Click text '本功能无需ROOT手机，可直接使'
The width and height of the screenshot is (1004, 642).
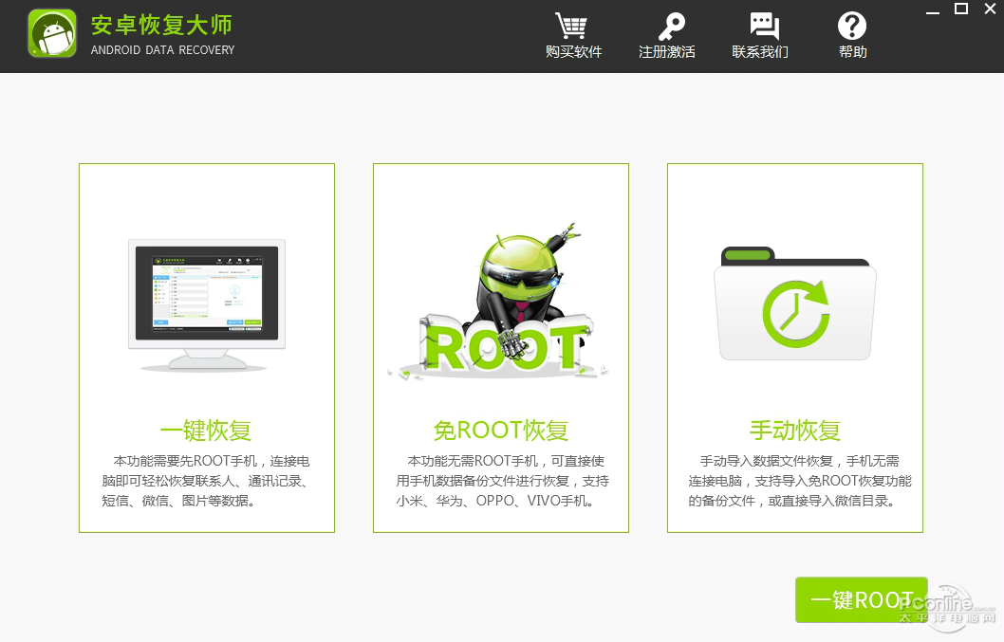tap(506, 461)
